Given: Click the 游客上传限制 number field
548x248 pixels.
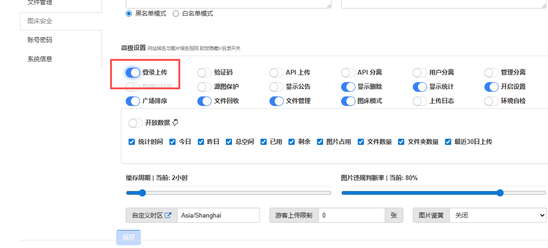Looking at the screenshot, I should click(351, 215).
